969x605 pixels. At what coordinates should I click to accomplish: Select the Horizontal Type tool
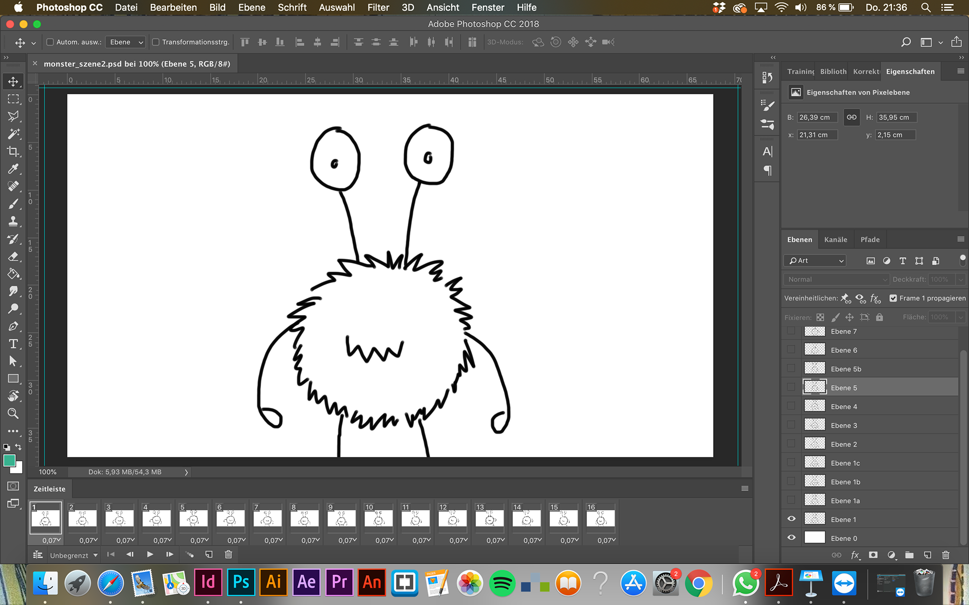[x=13, y=344]
